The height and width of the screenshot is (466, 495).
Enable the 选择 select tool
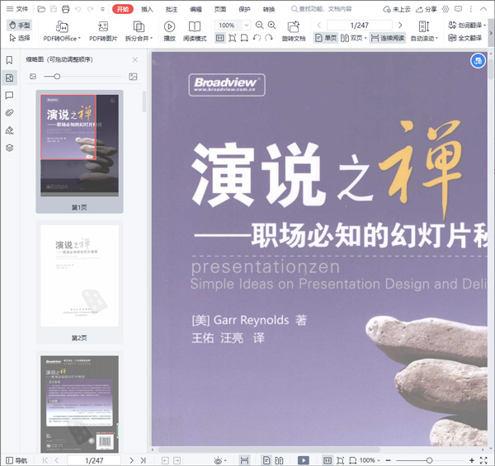[19, 38]
